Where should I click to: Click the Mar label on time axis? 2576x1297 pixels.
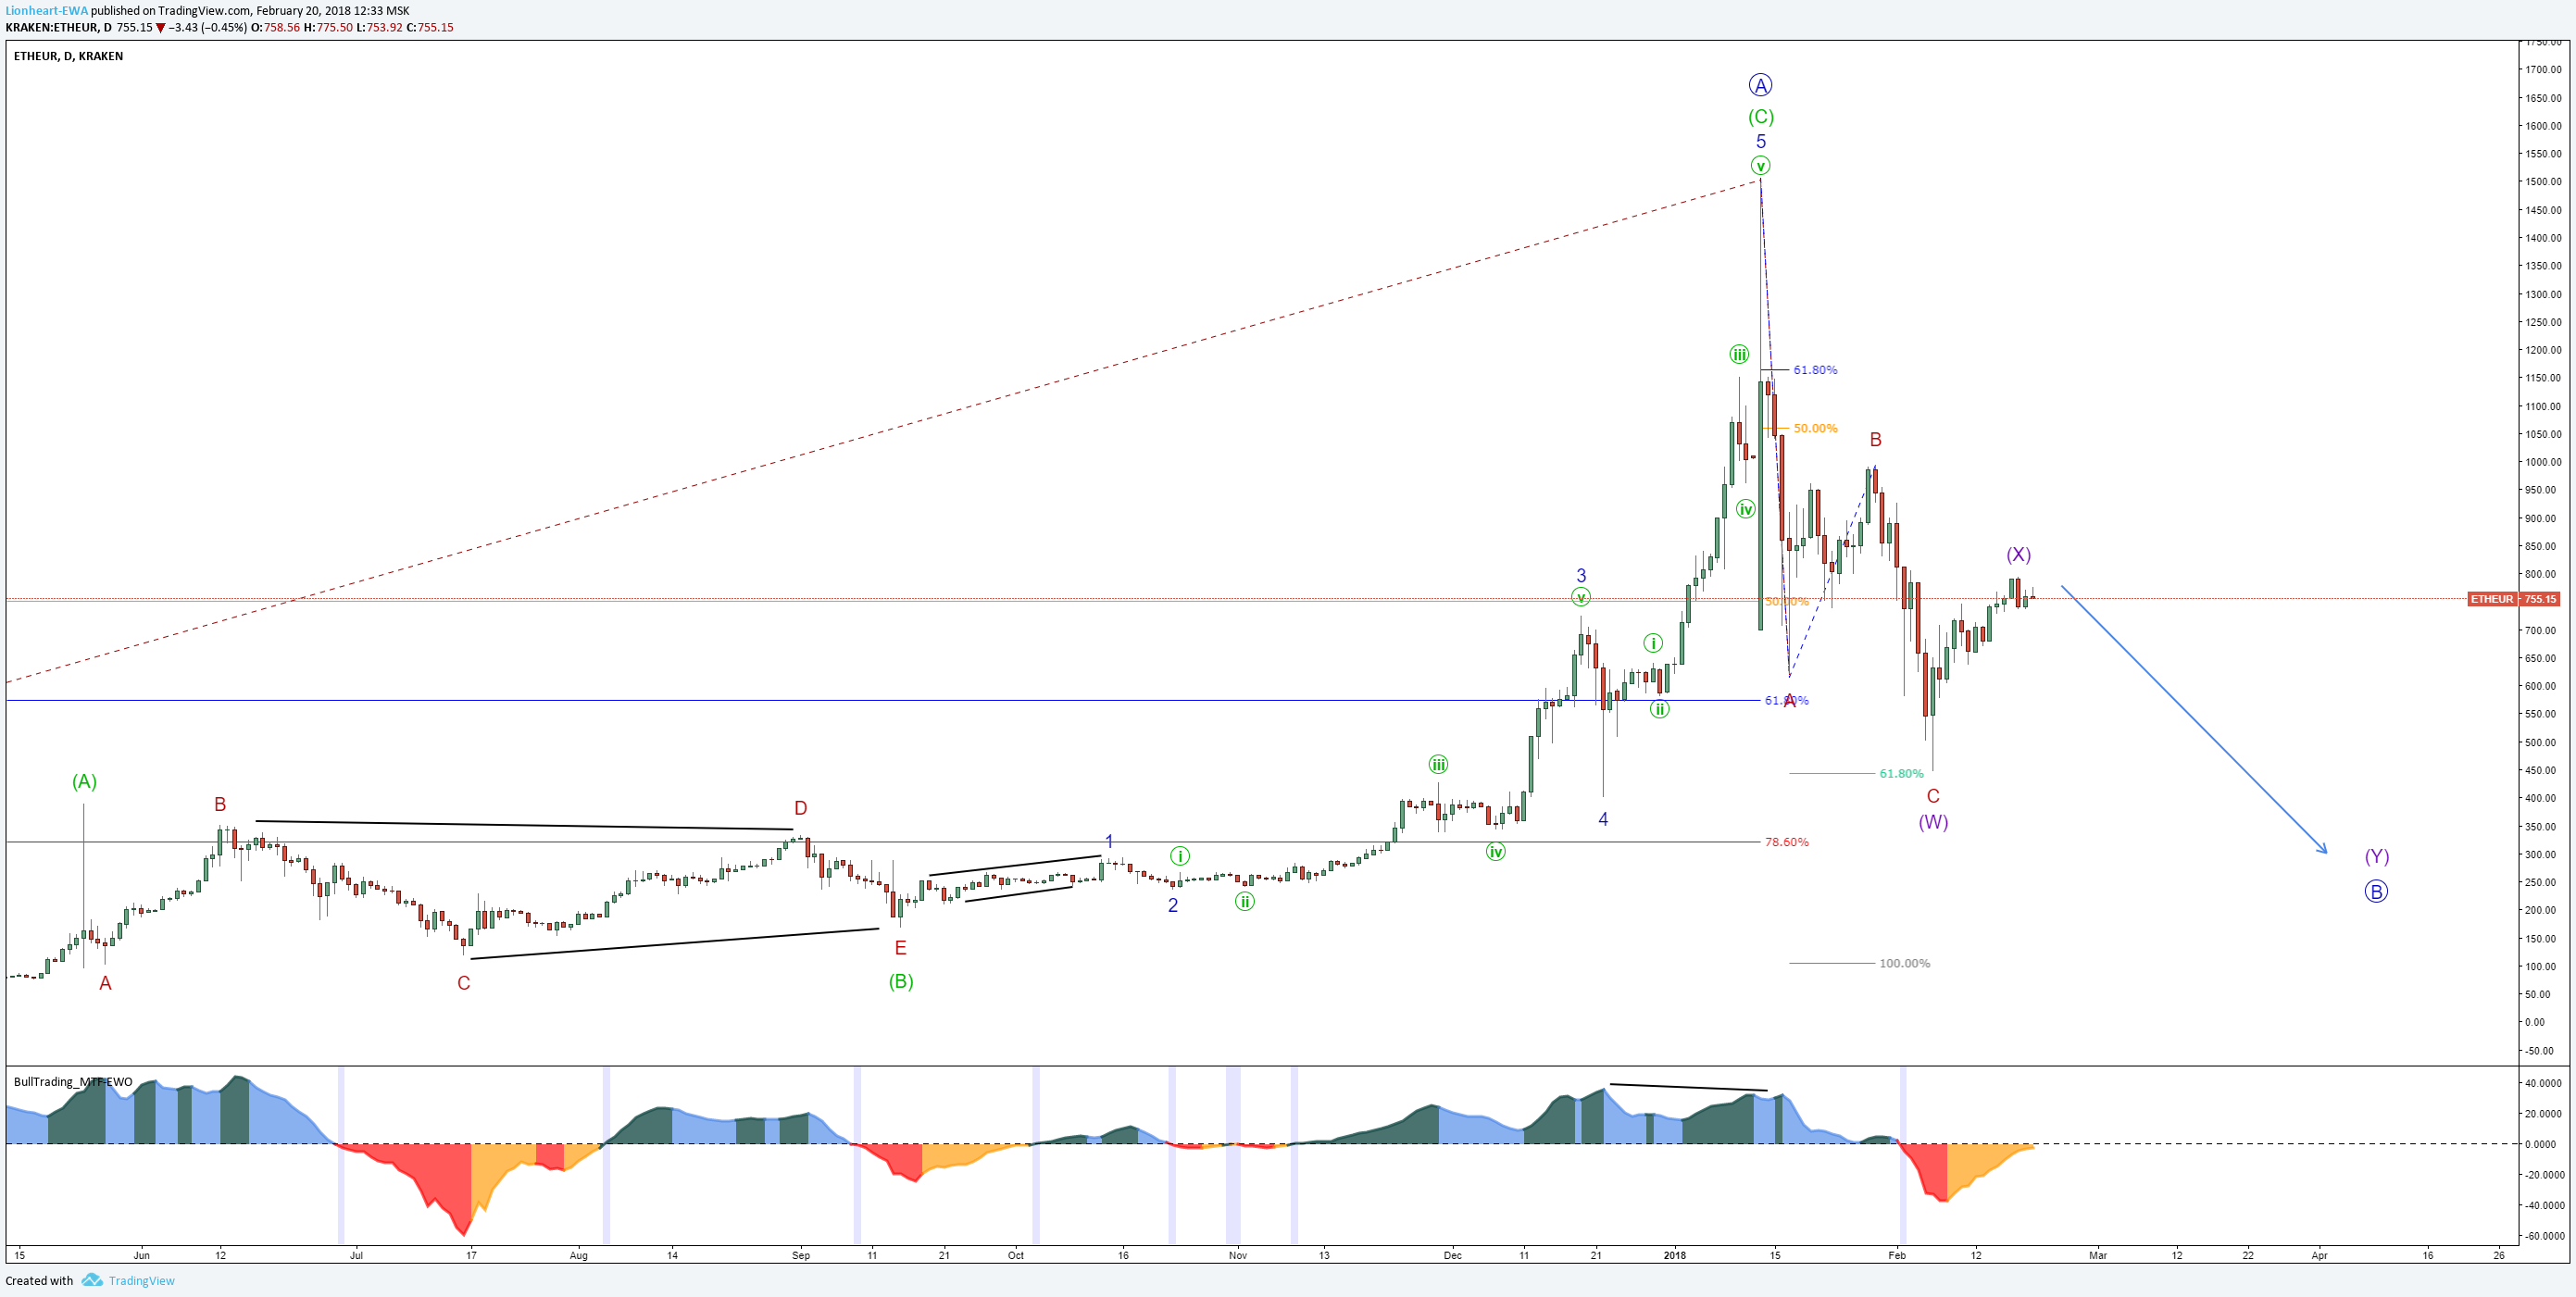pyautogui.click(x=2098, y=1255)
